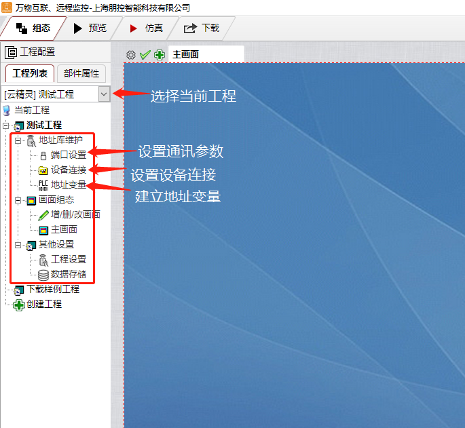Open the current project dropdown arrow
The height and width of the screenshot is (428, 465).
[x=104, y=94]
